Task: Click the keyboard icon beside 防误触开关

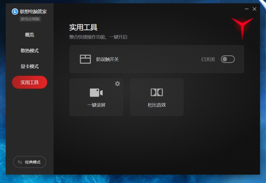Action: coord(85,59)
